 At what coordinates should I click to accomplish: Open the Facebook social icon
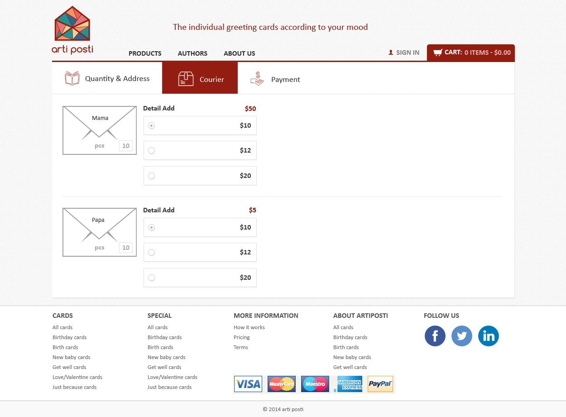pyautogui.click(x=435, y=336)
